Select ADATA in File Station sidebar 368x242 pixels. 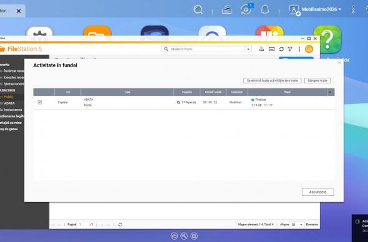pos(9,103)
